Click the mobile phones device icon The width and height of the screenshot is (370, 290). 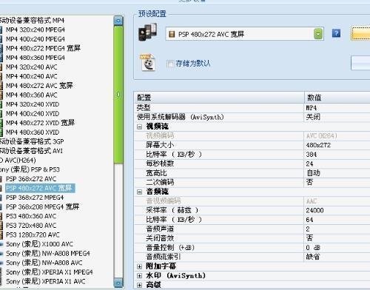click(x=147, y=32)
